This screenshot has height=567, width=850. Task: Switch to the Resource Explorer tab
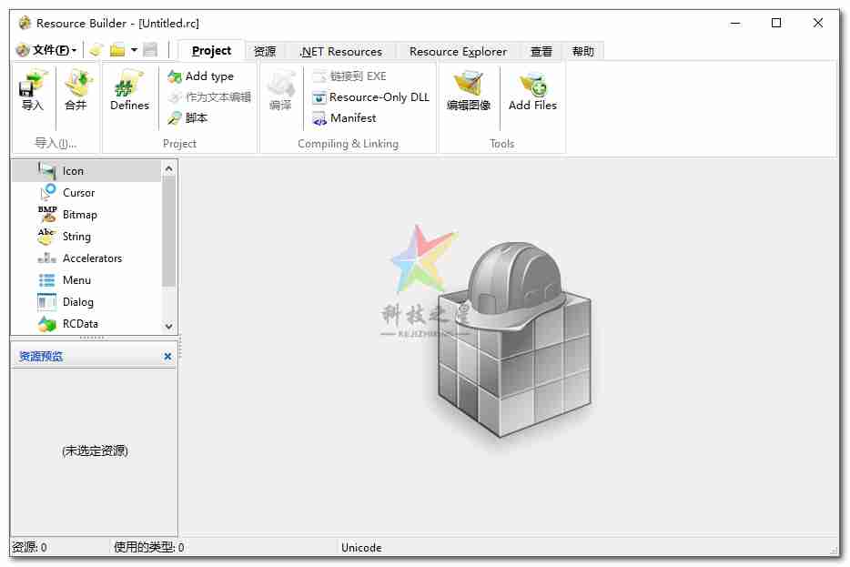tap(458, 51)
